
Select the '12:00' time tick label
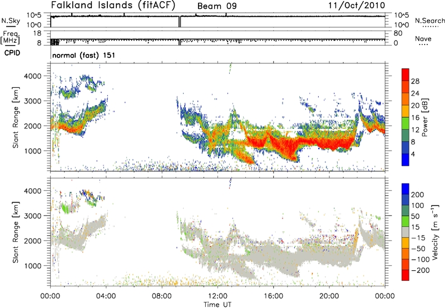(217, 296)
